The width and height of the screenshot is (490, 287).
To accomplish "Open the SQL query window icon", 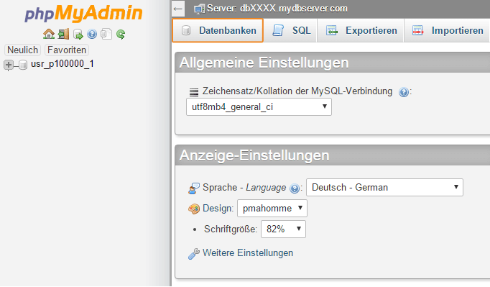I will (78, 34).
